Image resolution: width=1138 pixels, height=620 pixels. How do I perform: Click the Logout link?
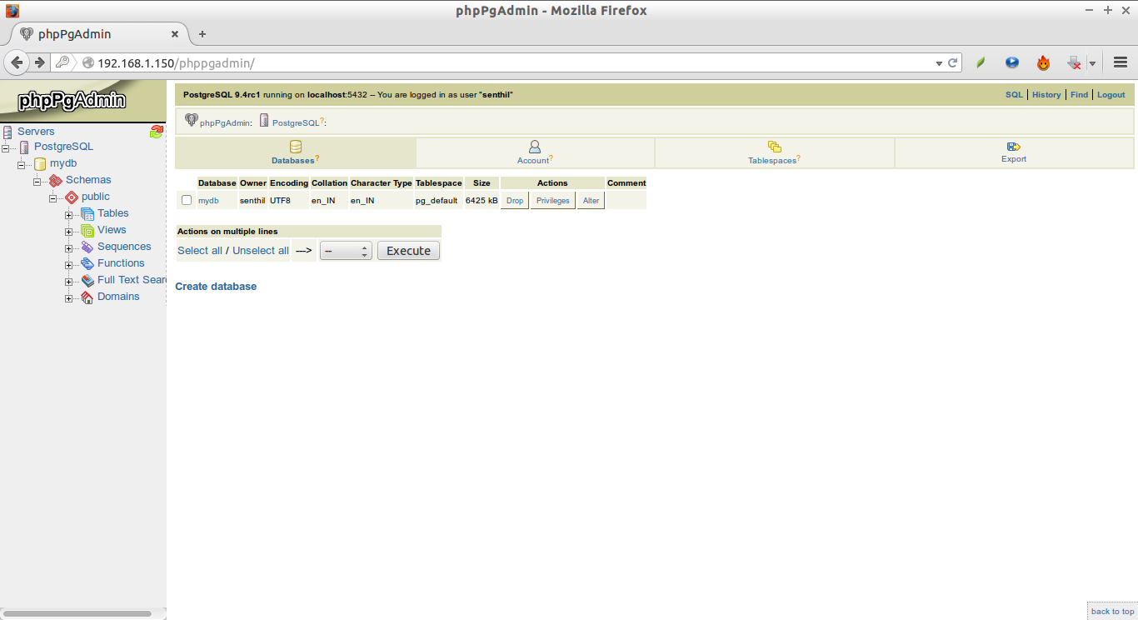tap(1111, 95)
